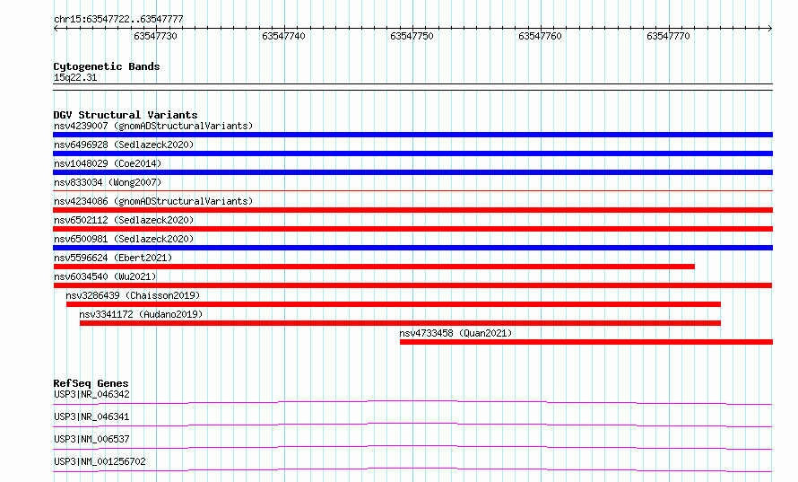The height and width of the screenshot is (482, 798).
Task: Select the red bar under nsv5596624
Action: tap(374, 267)
